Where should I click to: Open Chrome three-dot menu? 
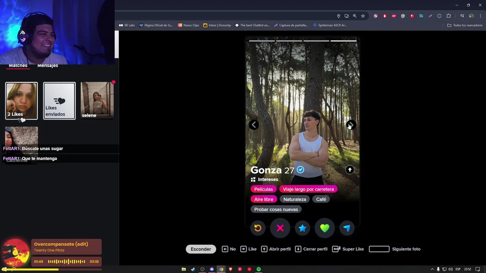[x=480, y=16]
